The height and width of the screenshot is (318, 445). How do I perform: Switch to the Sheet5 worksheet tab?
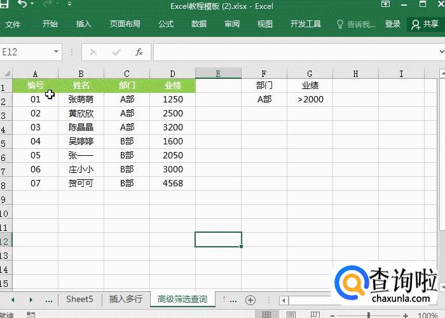coord(79,299)
